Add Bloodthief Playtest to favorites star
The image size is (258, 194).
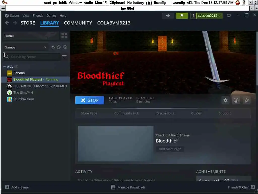pos(246,100)
